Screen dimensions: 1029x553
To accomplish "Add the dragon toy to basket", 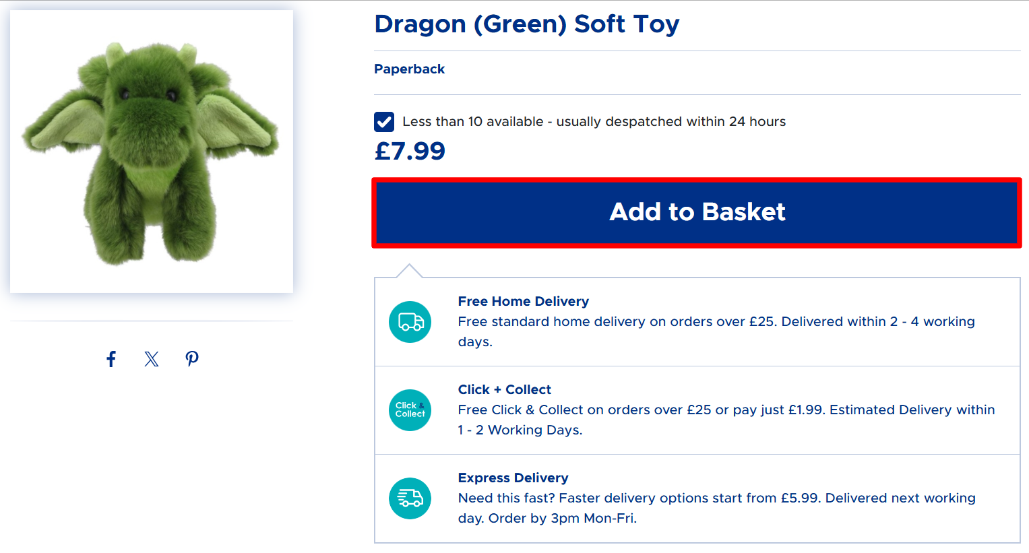I will (697, 212).
